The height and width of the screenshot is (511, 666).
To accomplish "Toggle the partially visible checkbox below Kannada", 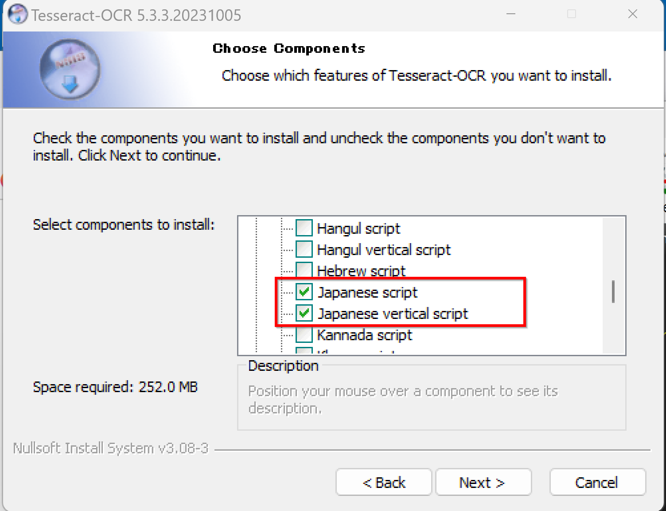I will [304, 350].
